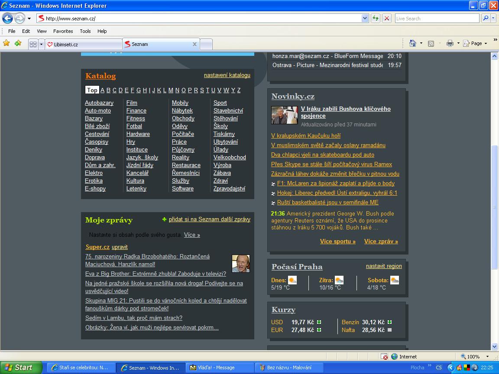Open Quick Tabs grid icon
Viewport: 499px width, 374px height.
[33, 44]
